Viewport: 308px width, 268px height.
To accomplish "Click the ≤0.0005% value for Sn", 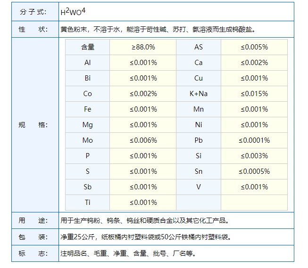I will (254, 171).
